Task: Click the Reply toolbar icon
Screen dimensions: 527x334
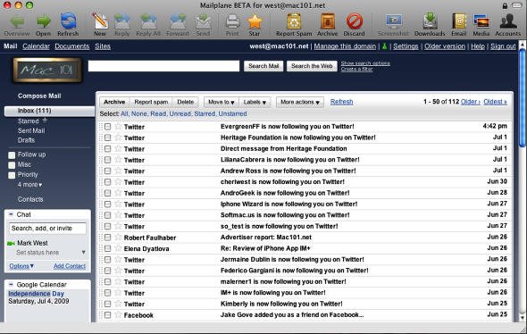Action: 122,21
